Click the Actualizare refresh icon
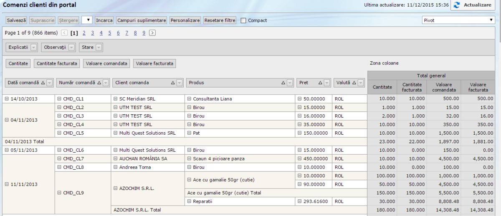This screenshot has width=501, height=216. coord(457,5)
